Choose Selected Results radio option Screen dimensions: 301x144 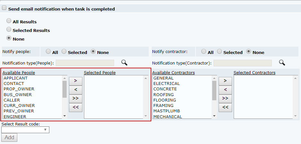click(9, 30)
